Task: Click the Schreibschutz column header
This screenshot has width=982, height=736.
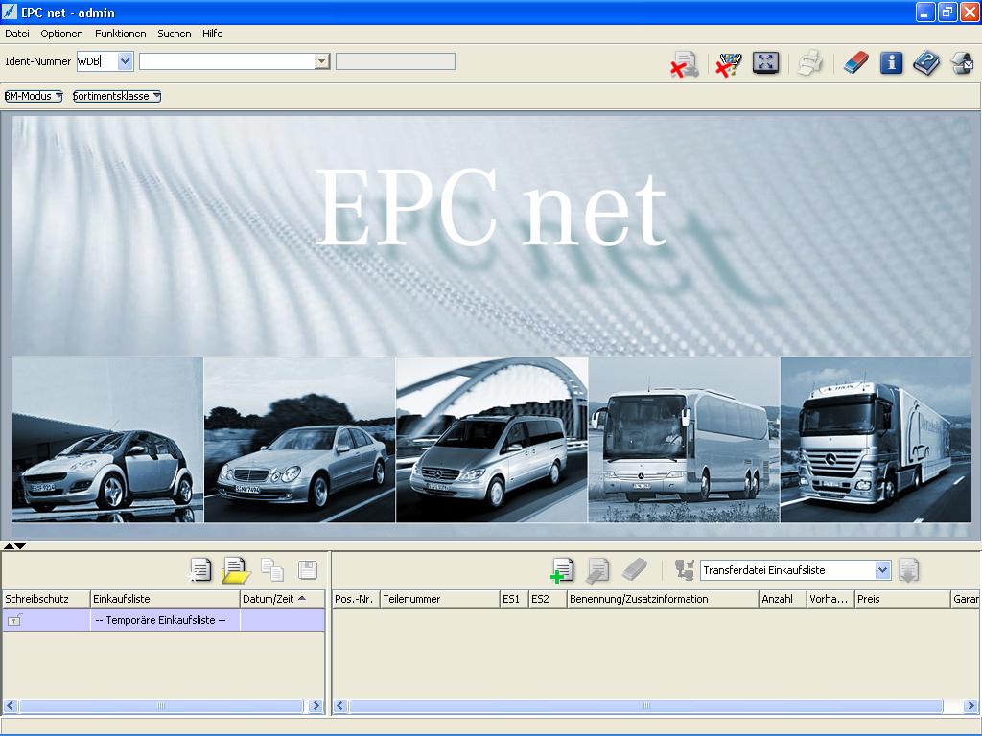Action: tap(46, 599)
